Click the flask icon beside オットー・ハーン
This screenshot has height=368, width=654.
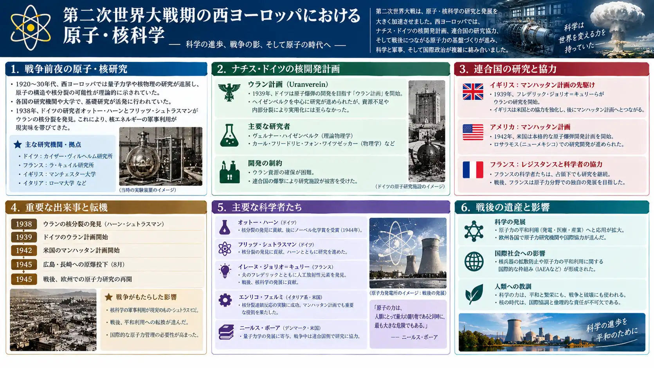225,227
